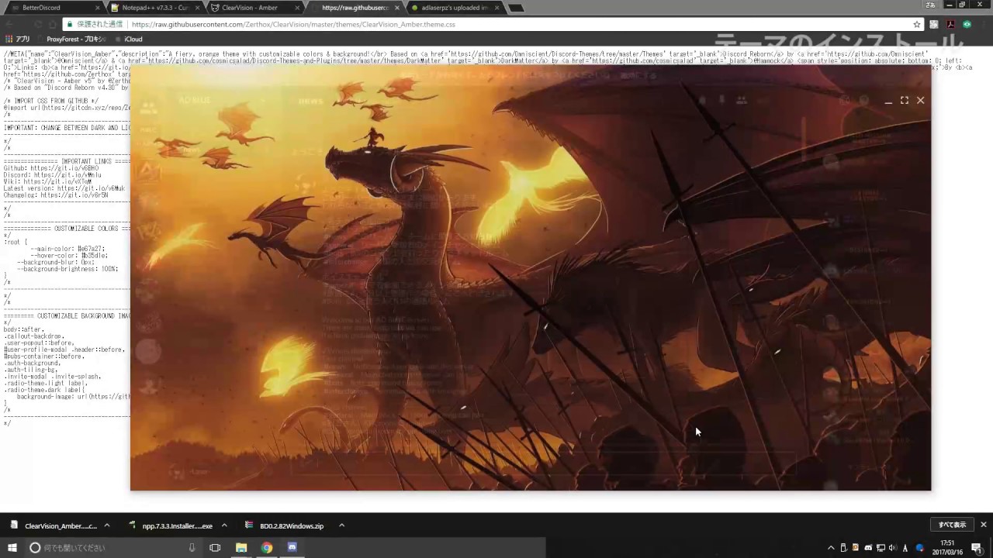This screenshot has width=993, height=558.
Task: Open downloaded ClearVision_Amber file
Action: click(x=54, y=525)
